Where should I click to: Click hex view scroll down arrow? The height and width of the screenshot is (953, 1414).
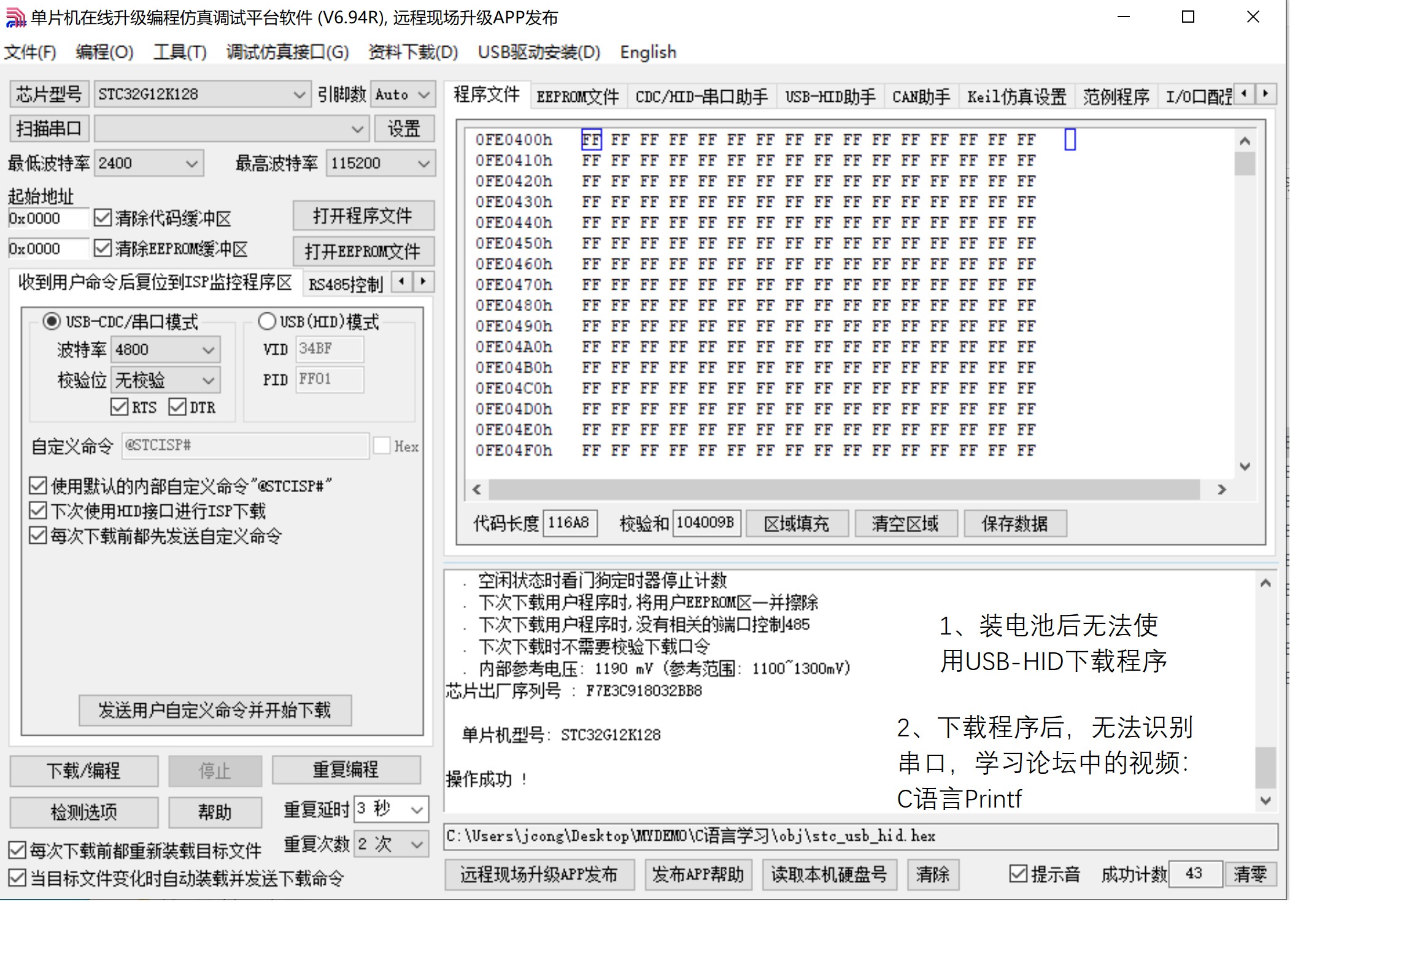1244,466
